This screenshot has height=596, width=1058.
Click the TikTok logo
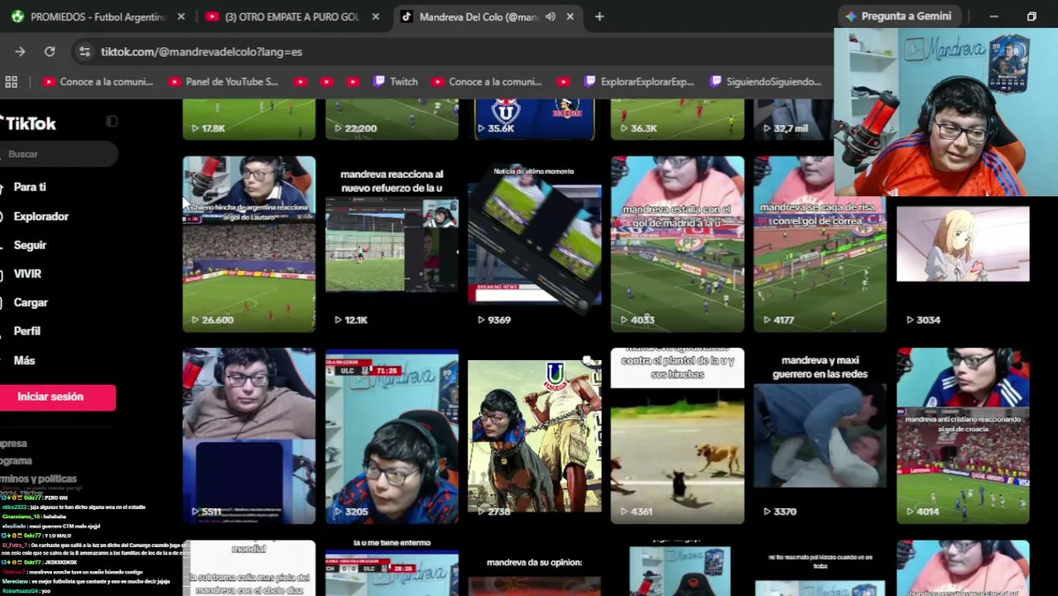[29, 123]
